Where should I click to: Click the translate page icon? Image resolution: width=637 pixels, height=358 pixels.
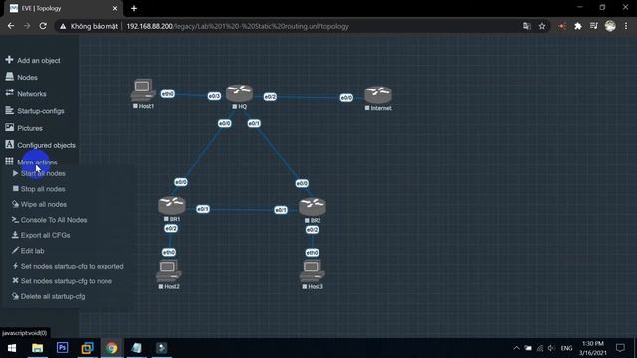(527, 26)
